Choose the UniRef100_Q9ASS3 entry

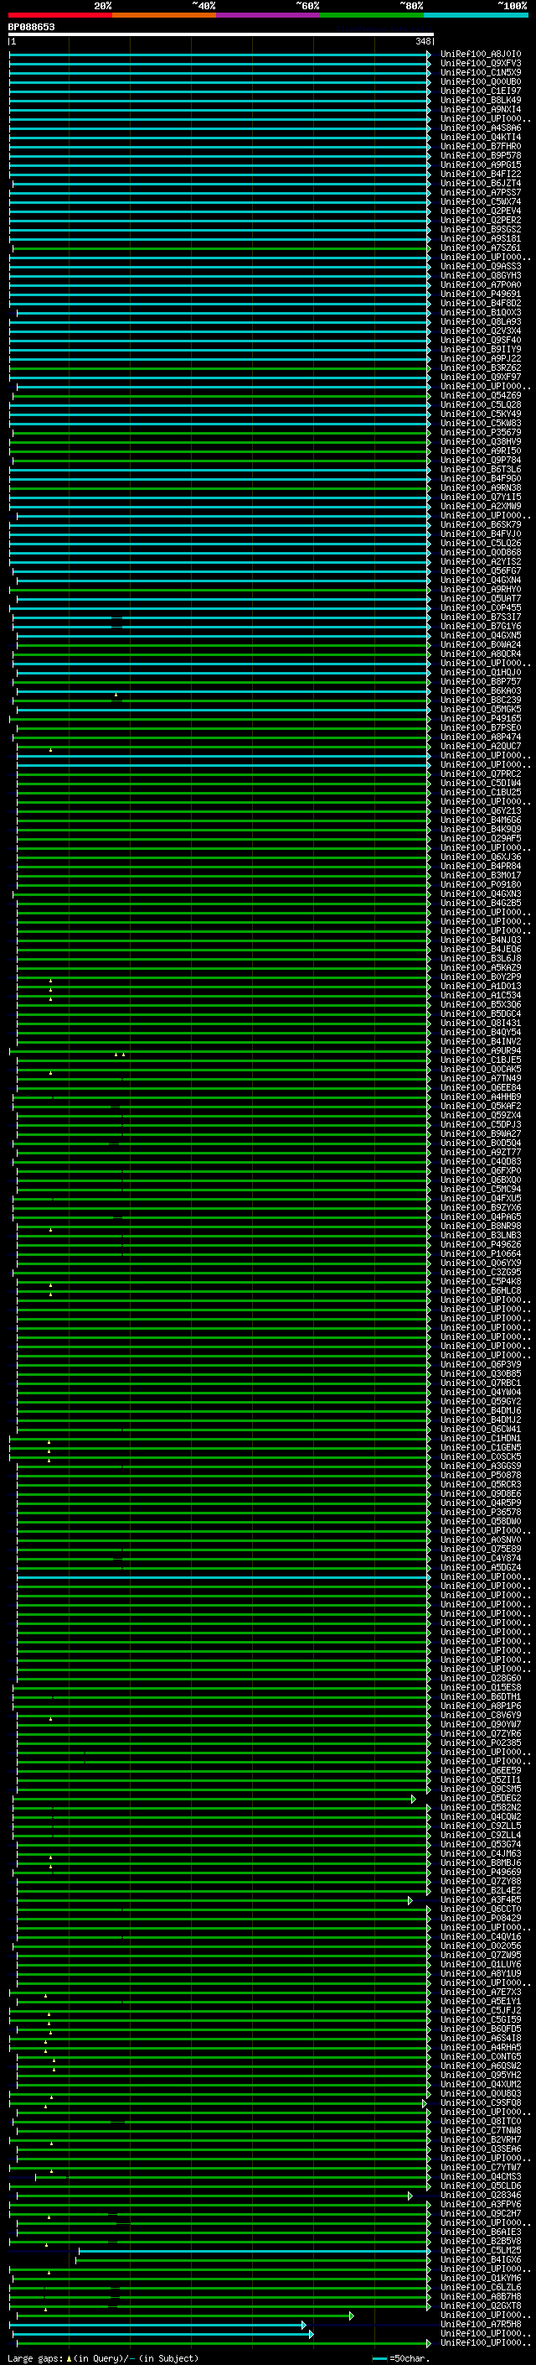tap(481, 266)
